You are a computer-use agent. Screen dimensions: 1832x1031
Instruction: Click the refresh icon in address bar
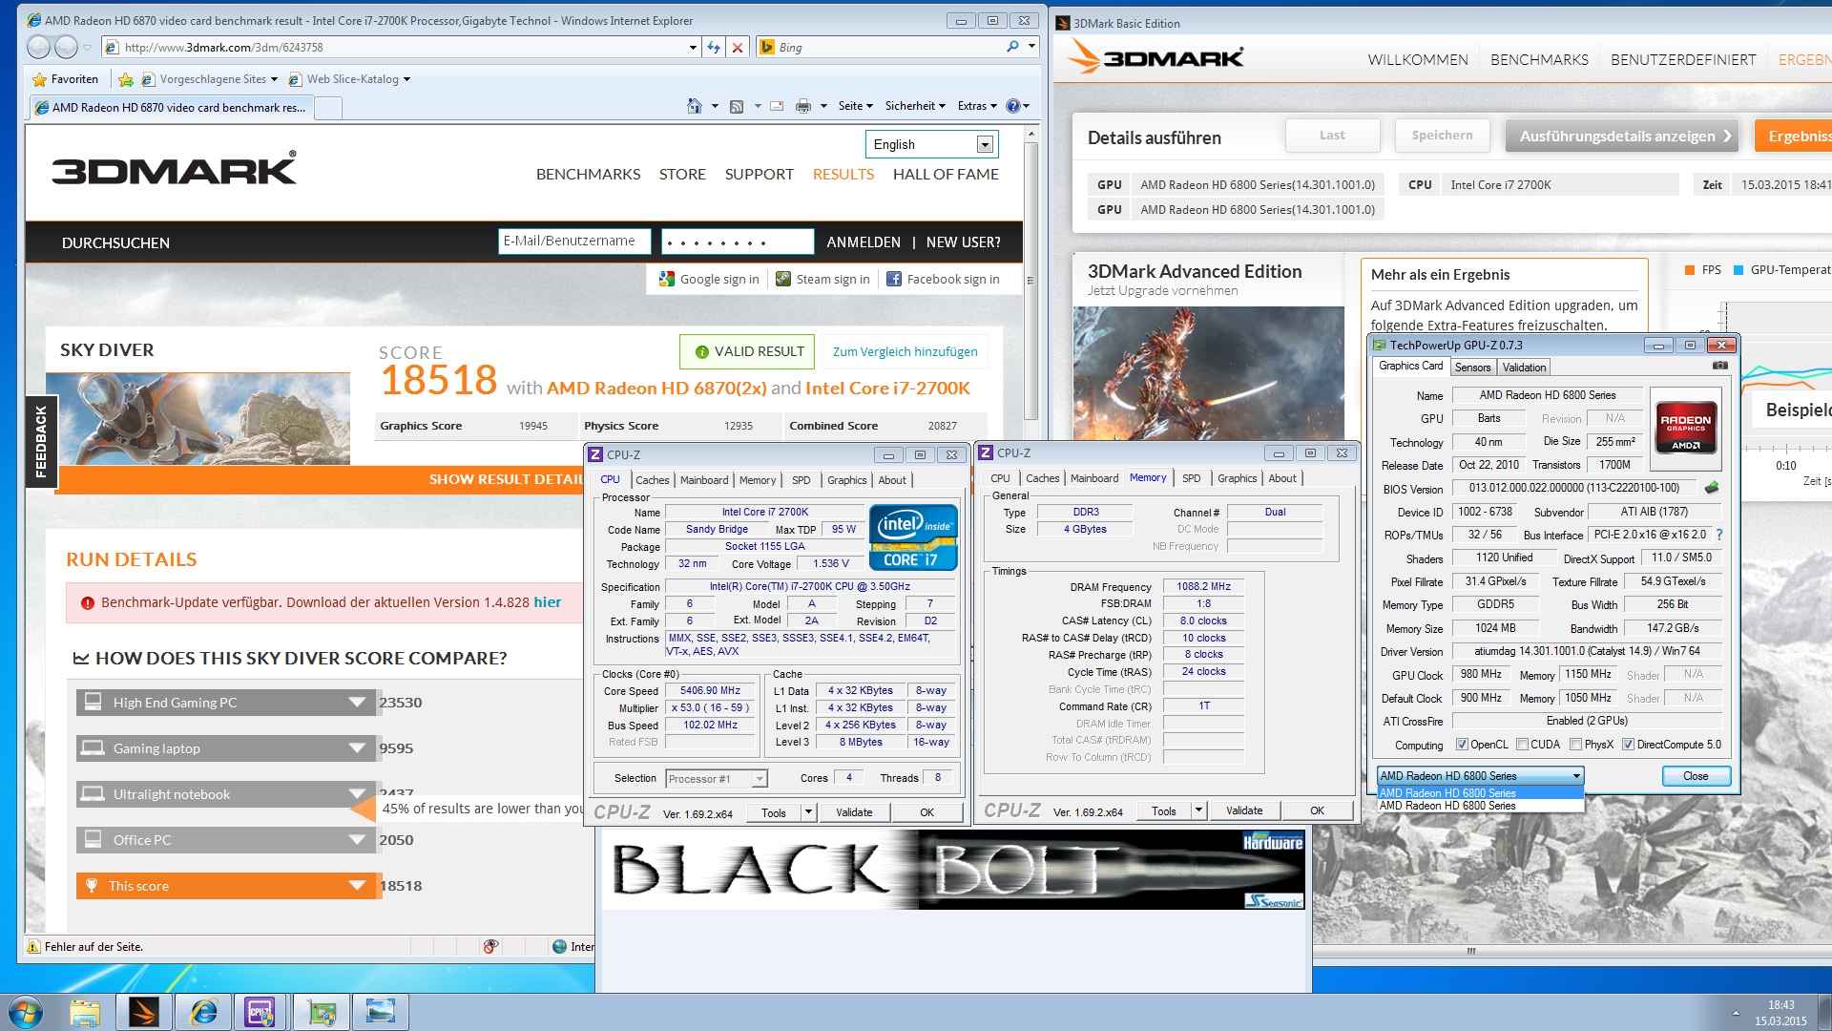(x=714, y=47)
